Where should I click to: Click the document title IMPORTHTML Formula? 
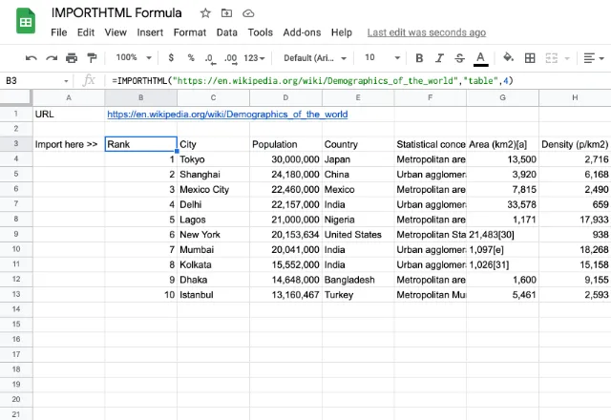click(116, 12)
